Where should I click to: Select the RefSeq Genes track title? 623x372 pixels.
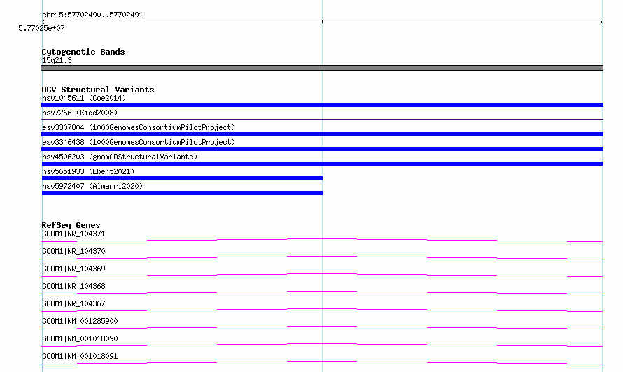71,225
